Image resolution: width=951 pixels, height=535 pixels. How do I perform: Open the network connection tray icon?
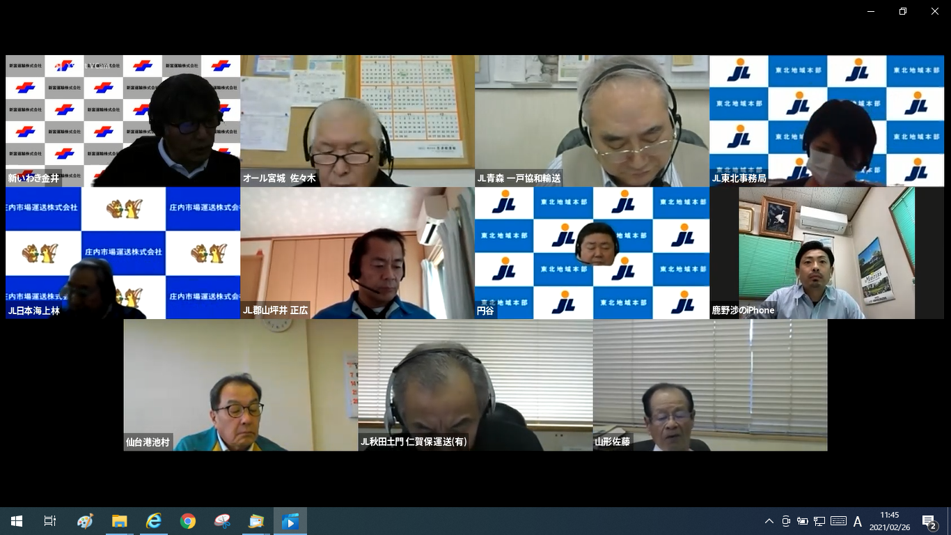point(819,521)
